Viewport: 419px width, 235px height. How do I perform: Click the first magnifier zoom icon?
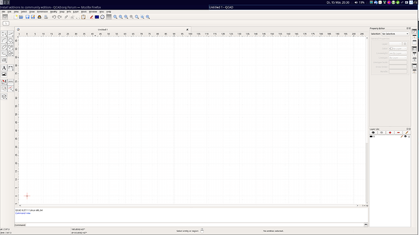coord(115,17)
